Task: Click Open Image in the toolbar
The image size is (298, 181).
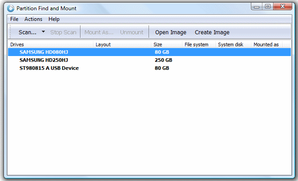Action: [x=171, y=32]
